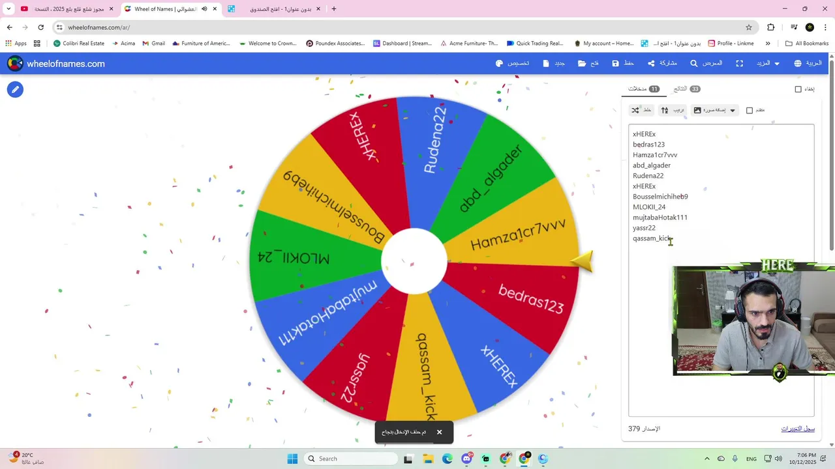Open the tab search dropdown
This screenshot has height=469, width=835.
tap(8, 9)
